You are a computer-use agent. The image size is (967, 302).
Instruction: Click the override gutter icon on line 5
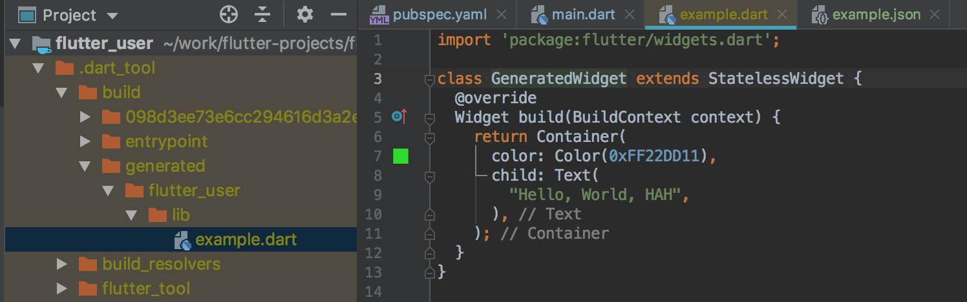398,117
